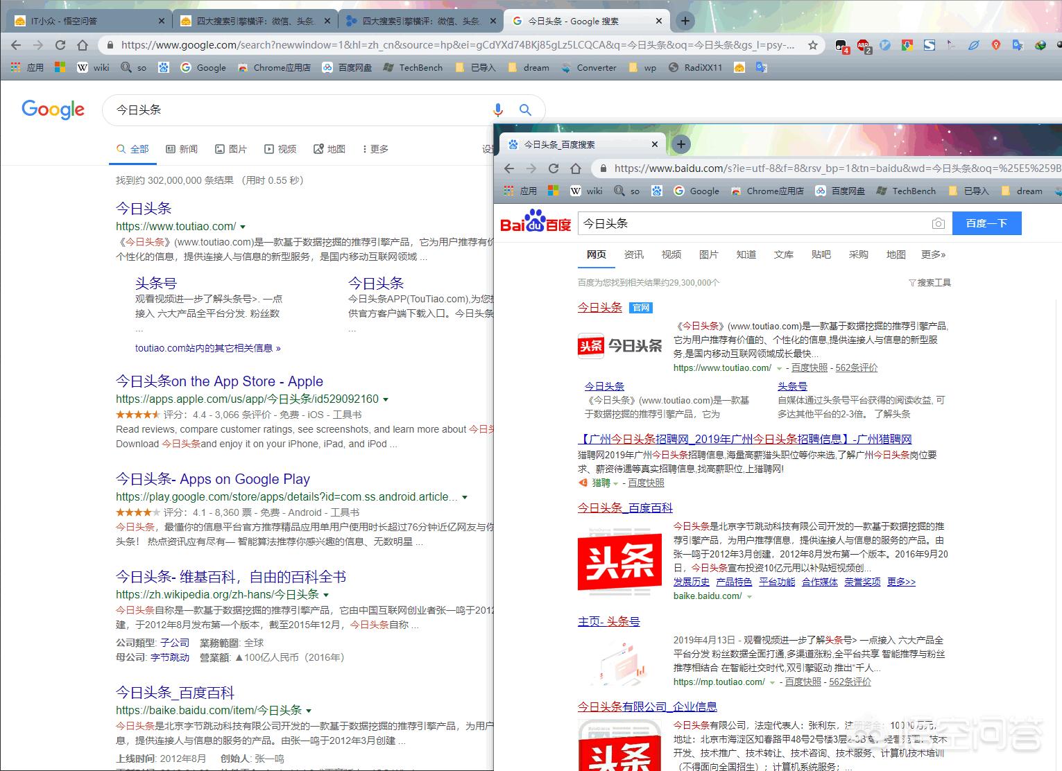Click back arrow in Baidu window

[x=509, y=168]
